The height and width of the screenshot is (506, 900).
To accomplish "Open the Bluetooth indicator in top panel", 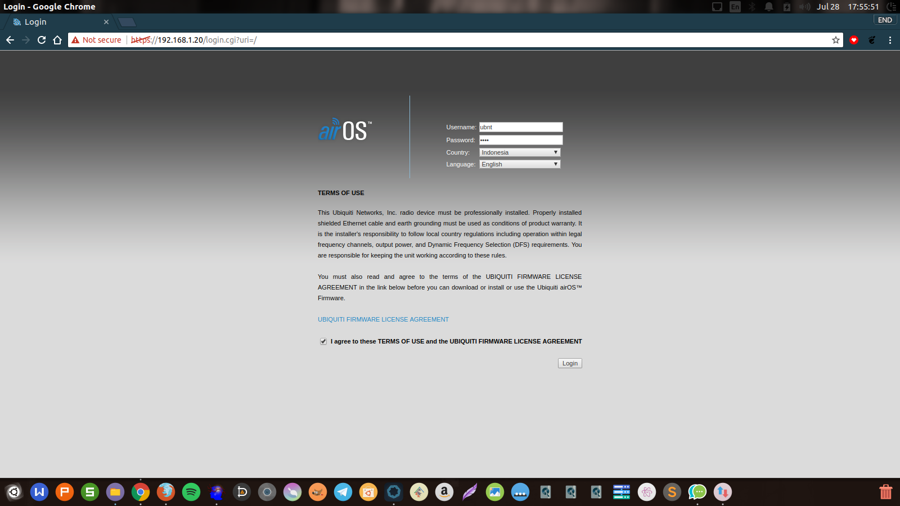I will (x=752, y=7).
